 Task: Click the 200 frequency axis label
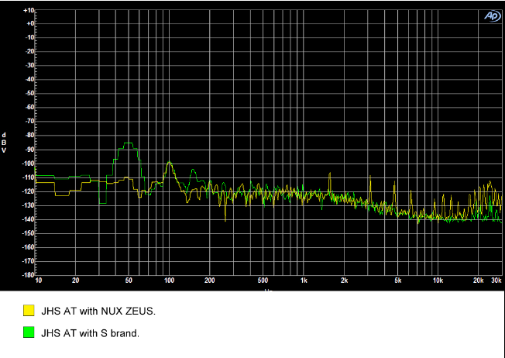point(209,281)
